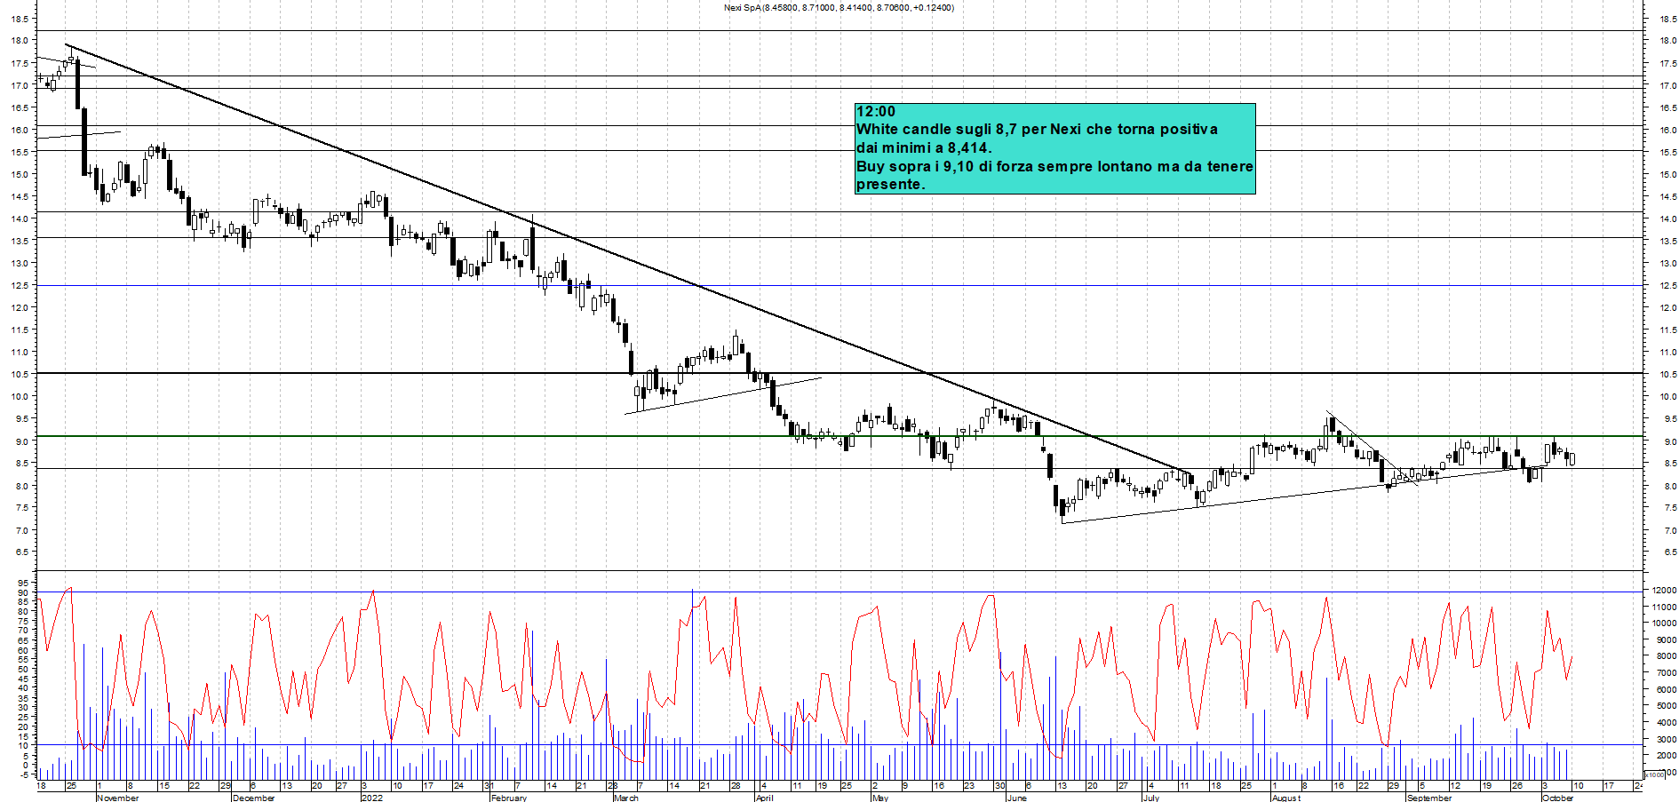The height and width of the screenshot is (802, 1679).
Task: Click 2000 on the volume scale
Action: (1666, 756)
